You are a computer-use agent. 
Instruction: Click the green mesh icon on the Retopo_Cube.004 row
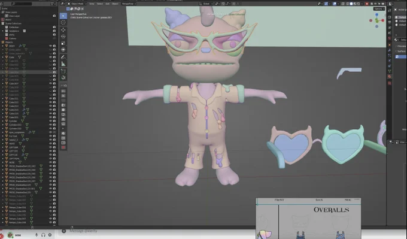coord(31,208)
